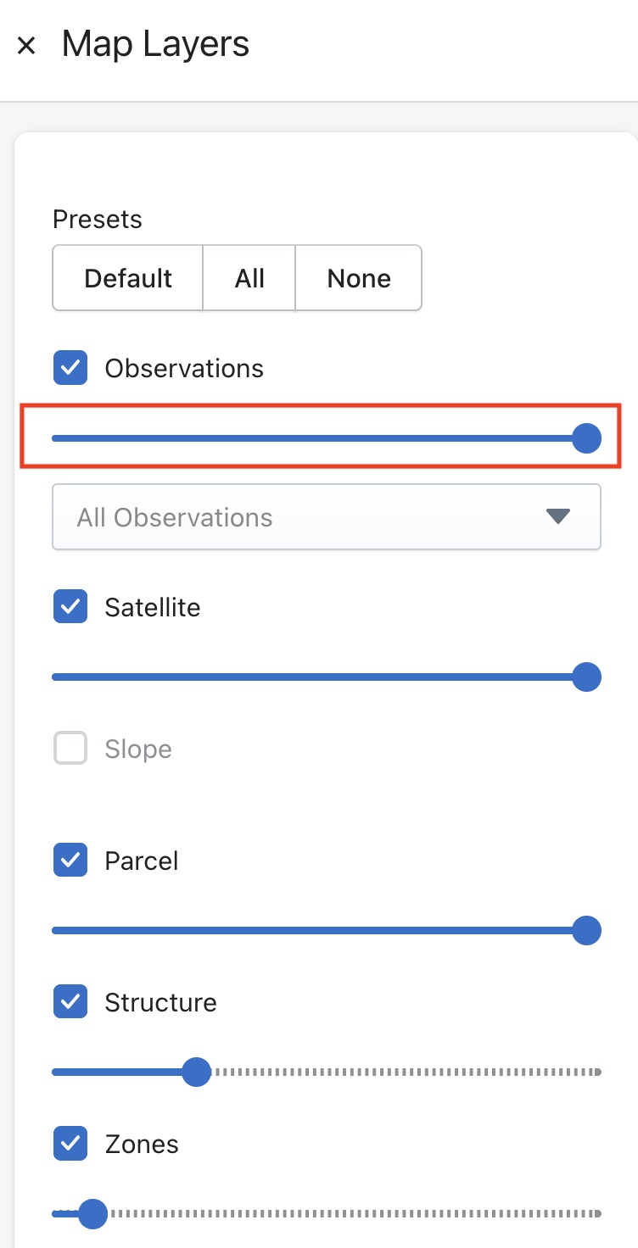Toggle the Structure layer checkbox

[70, 1002]
